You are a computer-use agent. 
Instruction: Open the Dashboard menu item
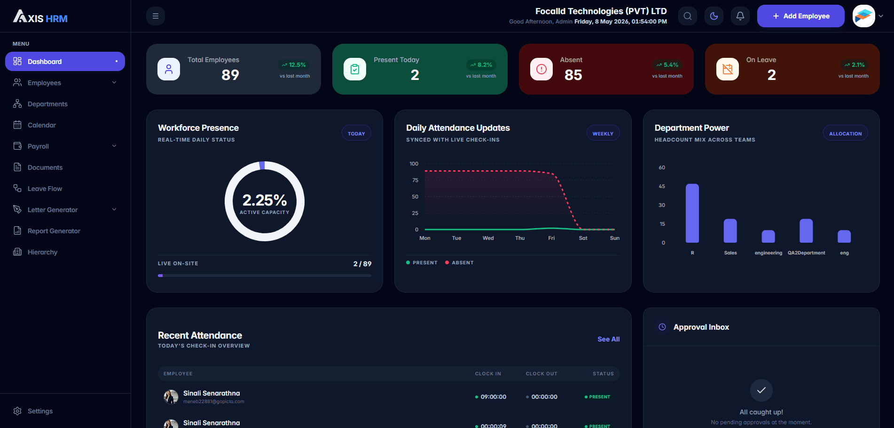[x=65, y=62]
